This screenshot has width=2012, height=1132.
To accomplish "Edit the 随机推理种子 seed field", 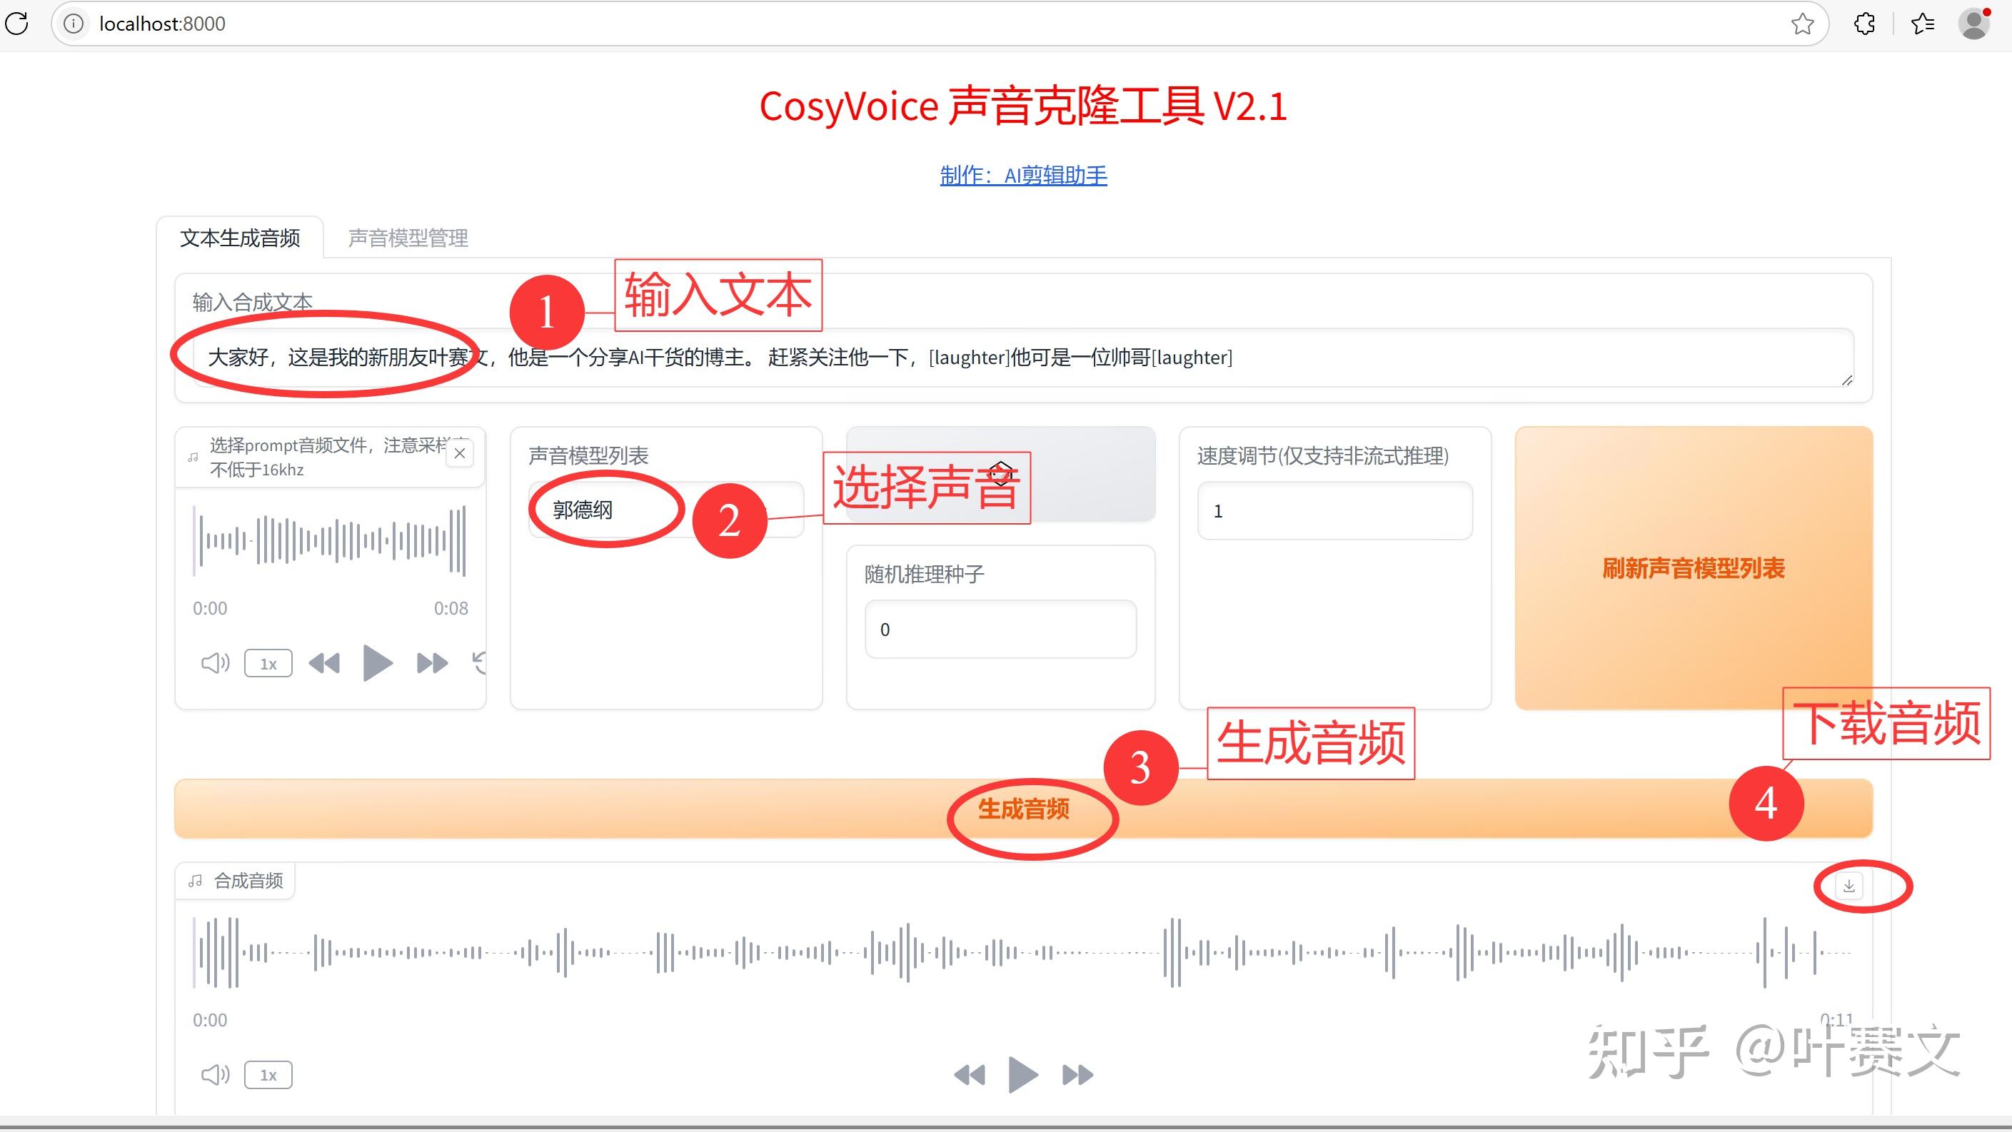I will click(x=1000, y=629).
